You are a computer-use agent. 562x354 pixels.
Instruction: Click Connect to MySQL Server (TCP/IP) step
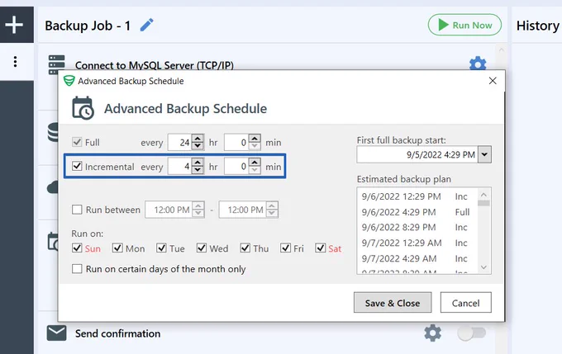155,65
